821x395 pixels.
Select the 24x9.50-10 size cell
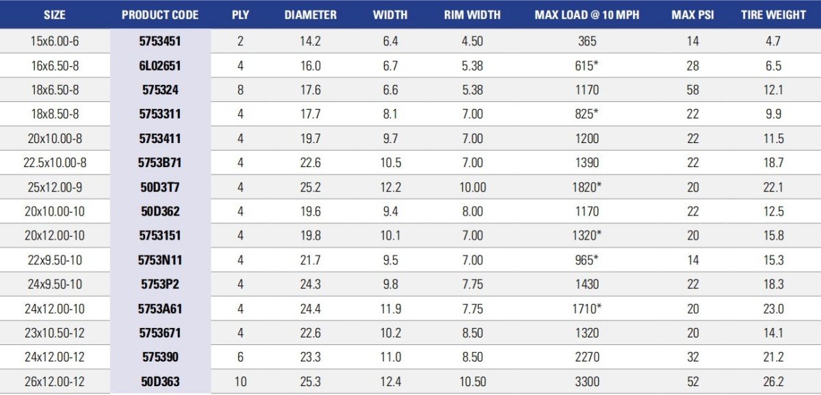coord(55,285)
